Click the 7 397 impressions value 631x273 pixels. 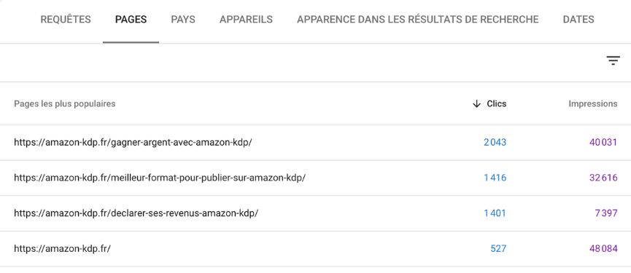[x=606, y=213]
